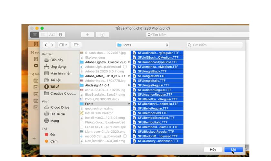The width and height of the screenshot is (271, 161).
Task: Go back in the file dialog
Action: pos(45,45)
